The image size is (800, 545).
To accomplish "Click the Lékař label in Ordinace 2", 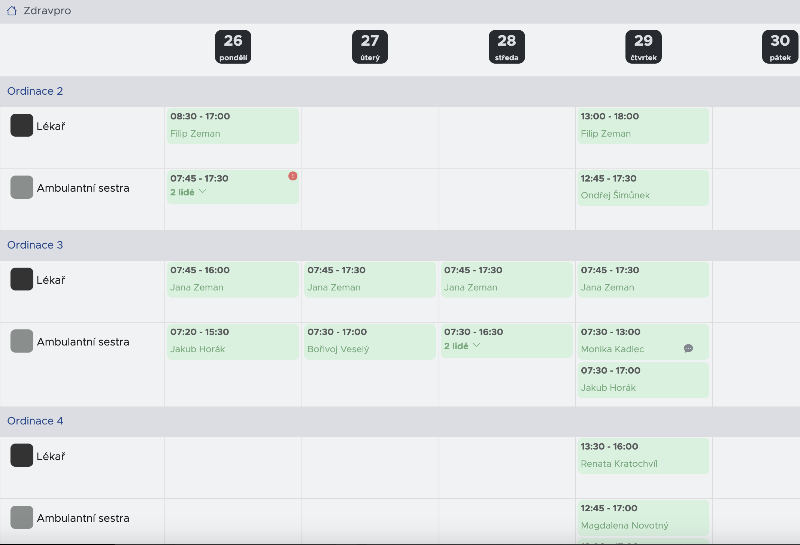I will coord(51,126).
